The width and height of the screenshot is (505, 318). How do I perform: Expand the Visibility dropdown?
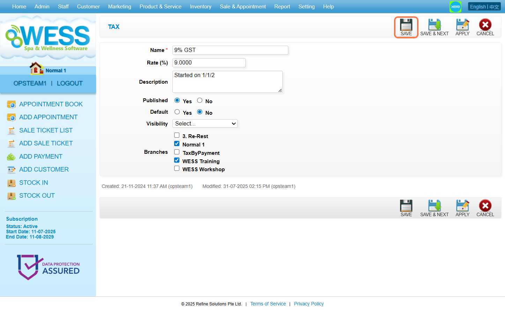pyautogui.click(x=205, y=123)
